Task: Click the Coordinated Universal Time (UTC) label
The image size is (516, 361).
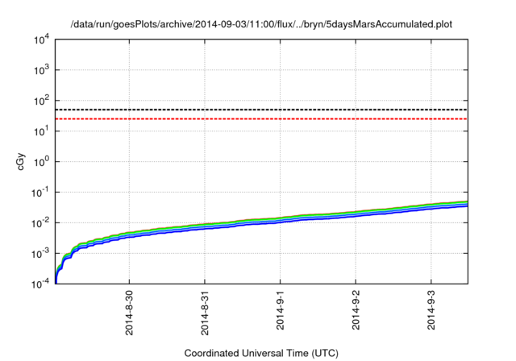Action: (x=261, y=354)
